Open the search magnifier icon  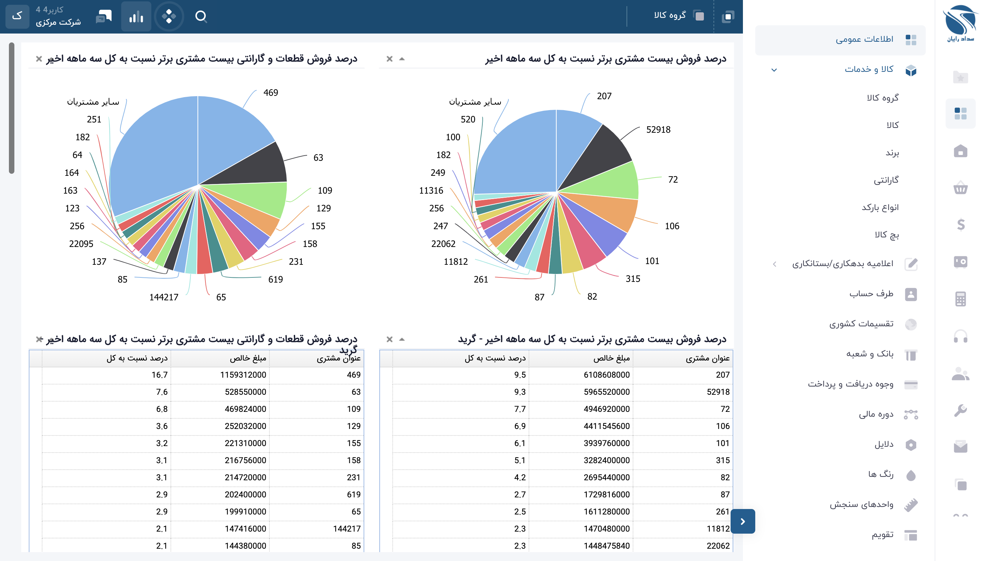pos(201,16)
